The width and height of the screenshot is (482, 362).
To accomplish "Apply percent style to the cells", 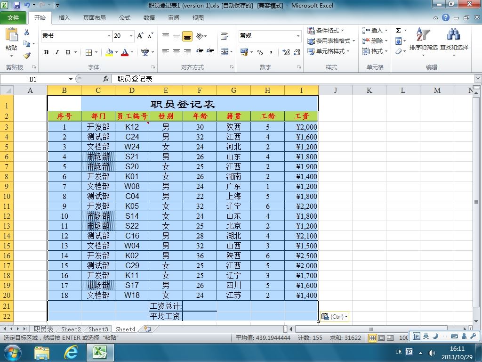I will coord(260,52).
